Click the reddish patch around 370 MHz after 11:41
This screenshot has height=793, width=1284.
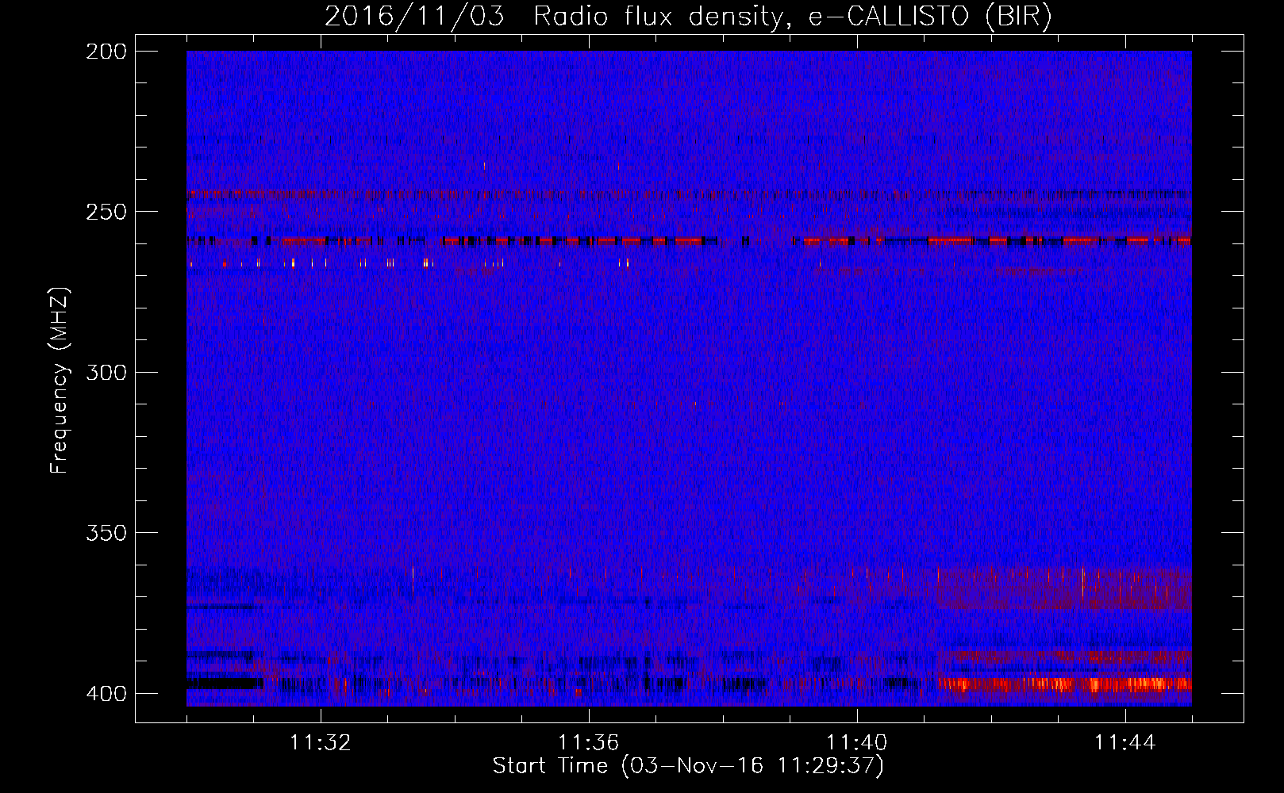[1064, 588]
